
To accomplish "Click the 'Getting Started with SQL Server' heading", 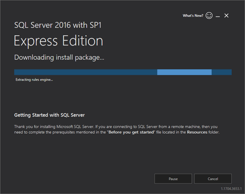I will click(x=49, y=115).
